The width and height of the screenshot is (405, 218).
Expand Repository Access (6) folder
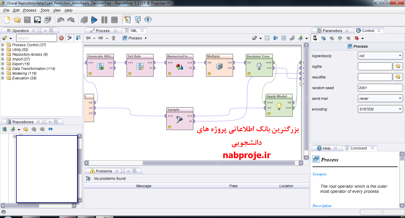[3, 54]
